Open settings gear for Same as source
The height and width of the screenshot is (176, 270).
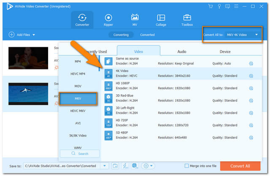click(251, 64)
